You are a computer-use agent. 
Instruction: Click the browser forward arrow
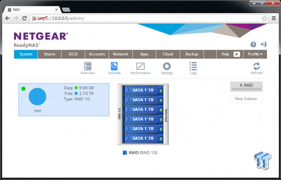(16, 18)
